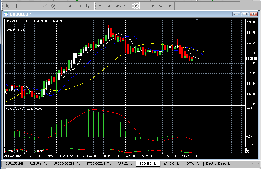Click the chart shift triangle marker

pos(197,20)
